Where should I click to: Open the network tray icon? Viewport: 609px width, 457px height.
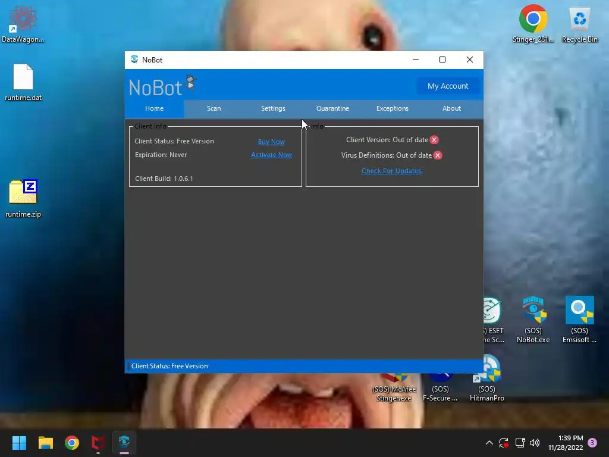pyautogui.click(x=520, y=443)
